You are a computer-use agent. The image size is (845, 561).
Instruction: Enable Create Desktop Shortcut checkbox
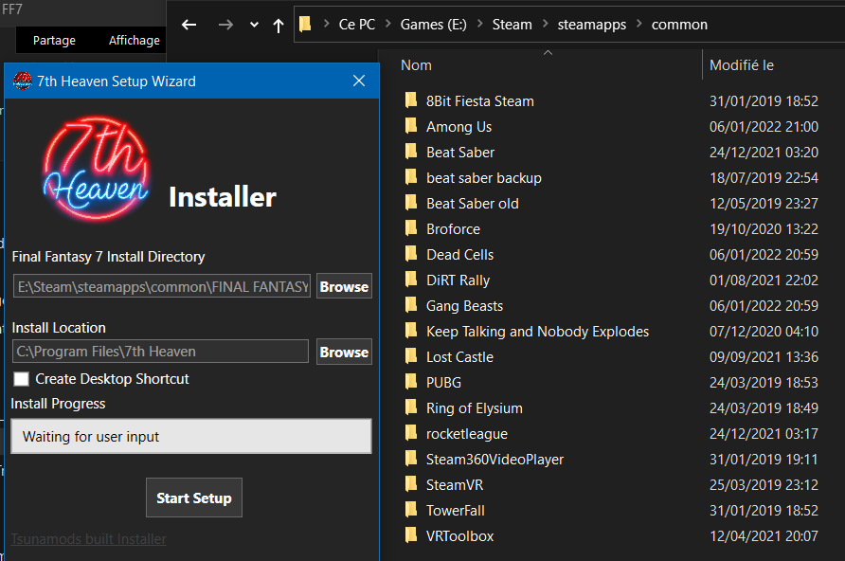(x=22, y=379)
